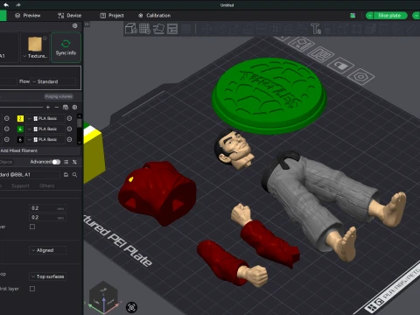The image size is (420, 315).
Task: Switch to the Preview tab
Action: tap(28, 16)
